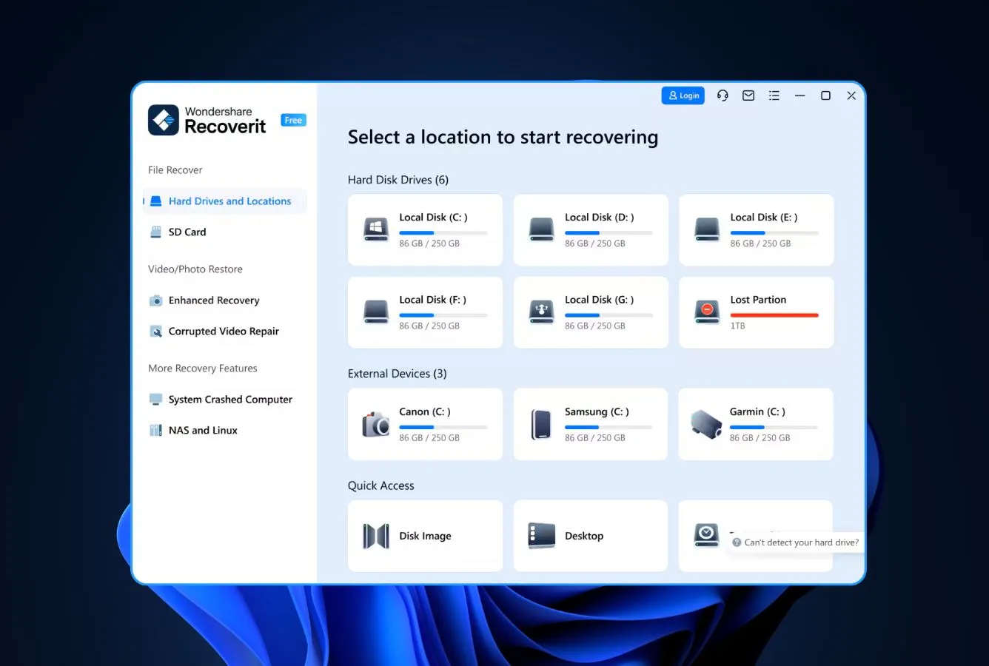
Task: Select Hard Drives and Locations in sidebar
Action: (225, 201)
